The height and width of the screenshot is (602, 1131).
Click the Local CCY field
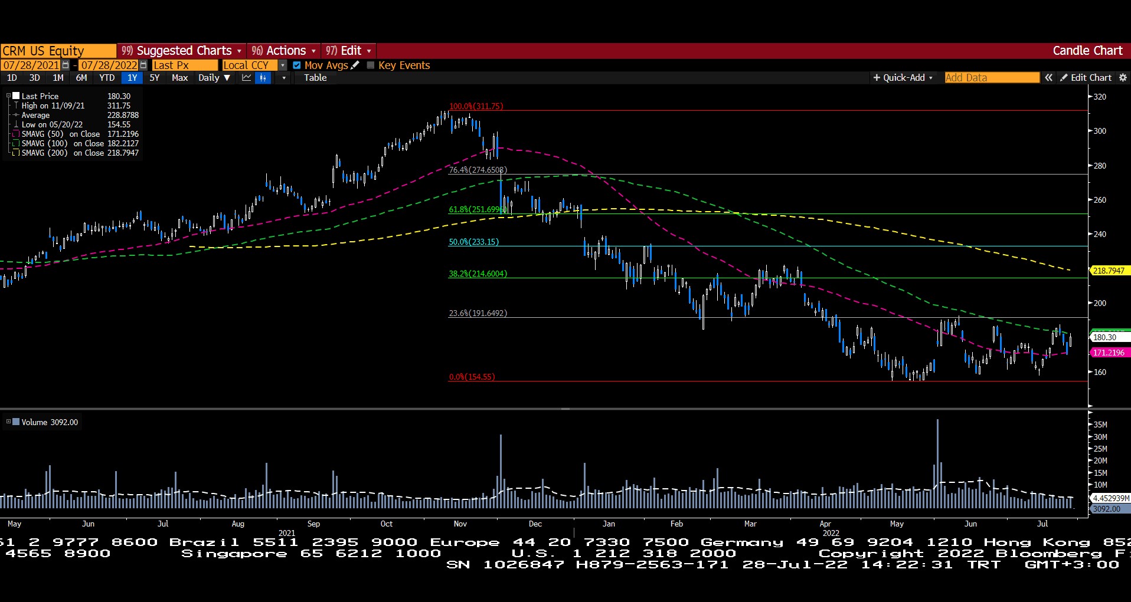click(250, 65)
